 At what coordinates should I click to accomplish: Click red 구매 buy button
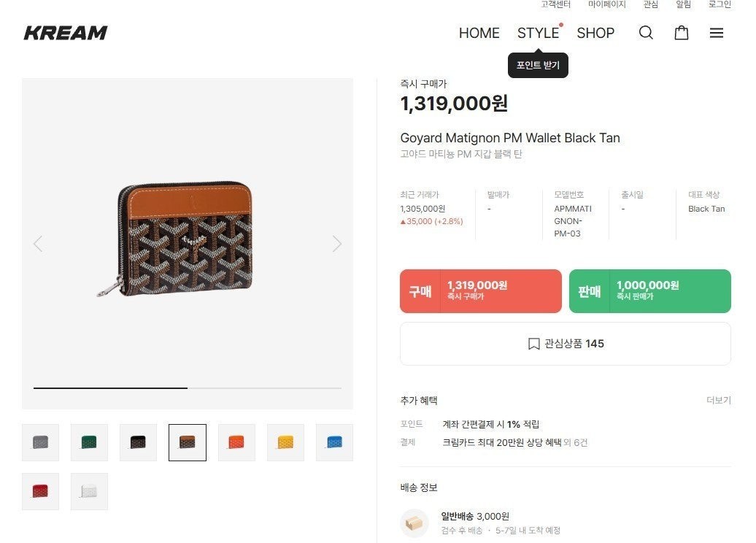click(x=480, y=291)
